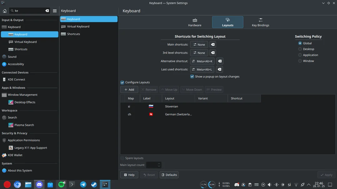This screenshot has height=189, width=337.
Task: Clear the Last used shortcuts binding
Action: 219,69
